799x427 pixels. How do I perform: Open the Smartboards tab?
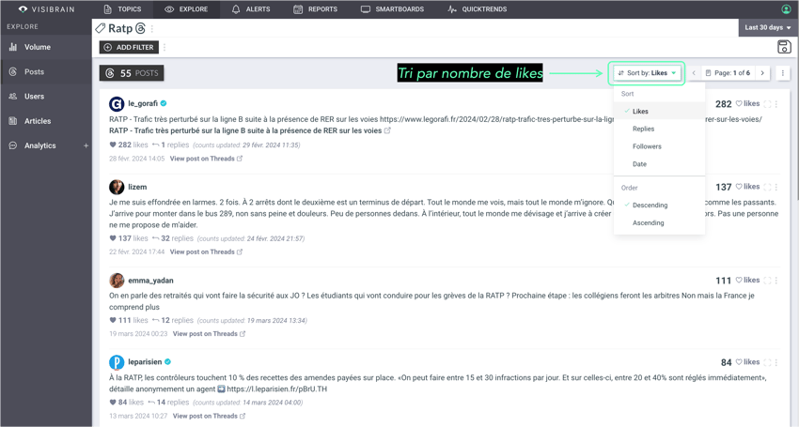[392, 9]
